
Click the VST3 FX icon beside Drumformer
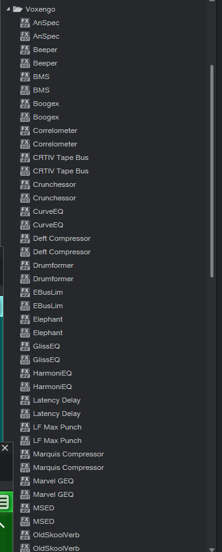(x=25, y=265)
